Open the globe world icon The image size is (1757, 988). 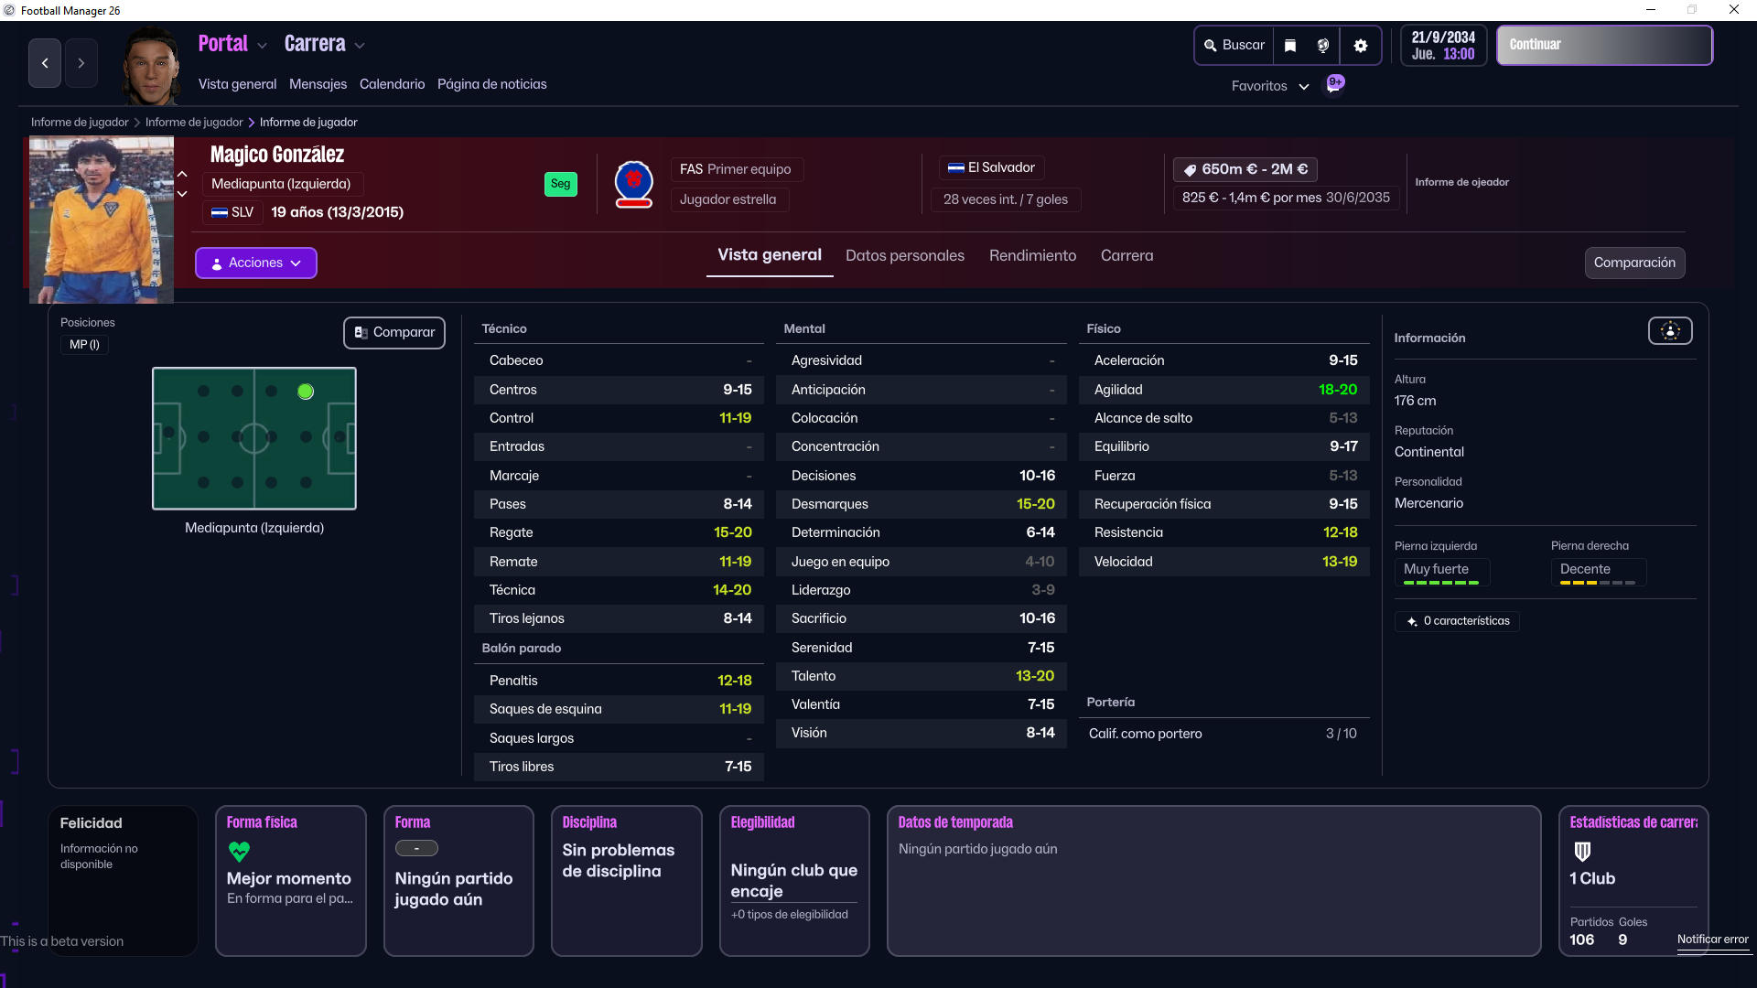point(1323,46)
